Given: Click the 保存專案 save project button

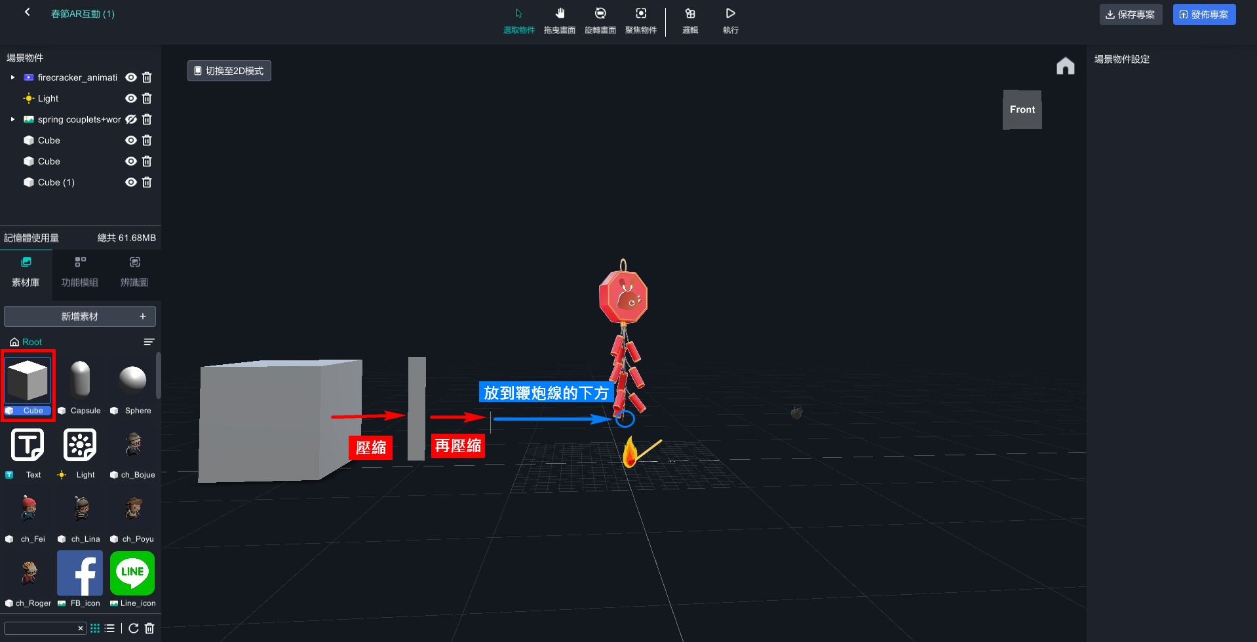Looking at the screenshot, I should [1131, 14].
